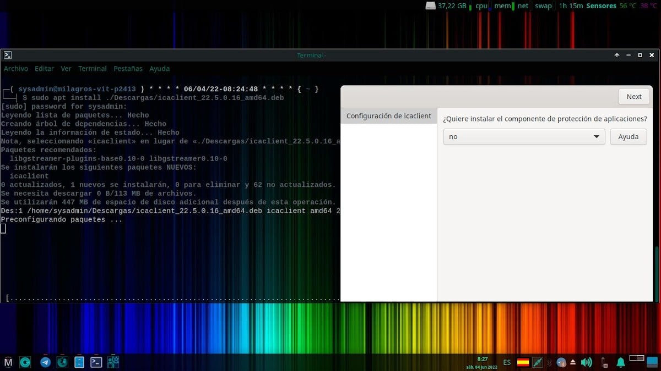Screen dimensions: 661x371
Task: Click the eject removable media tray icon
Action: point(573,362)
